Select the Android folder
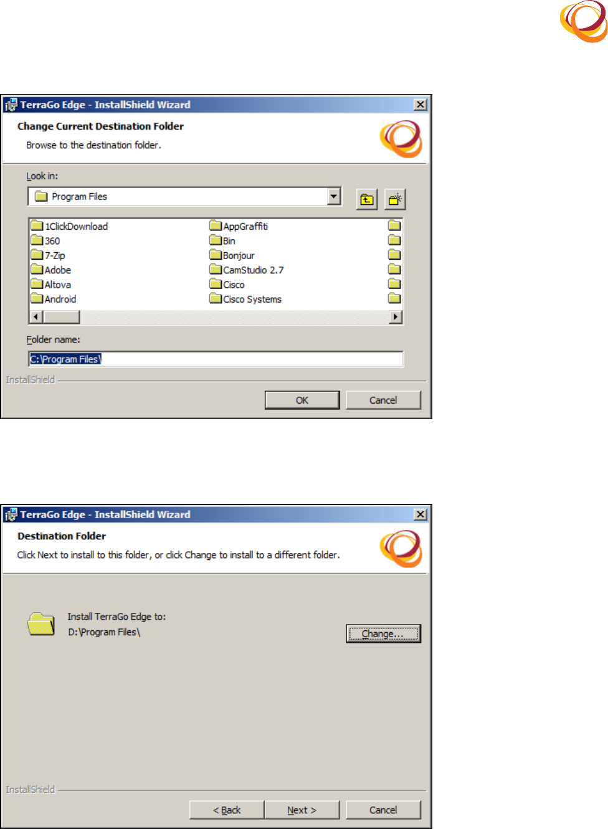This screenshot has width=608, height=829. point(54,299)
